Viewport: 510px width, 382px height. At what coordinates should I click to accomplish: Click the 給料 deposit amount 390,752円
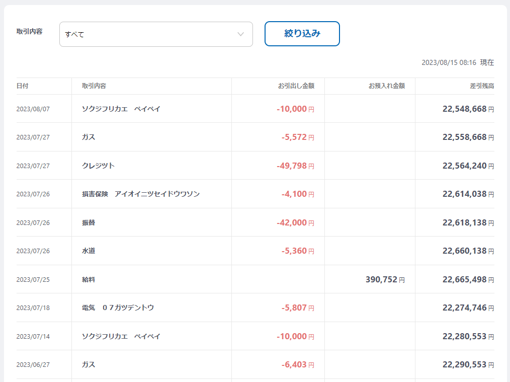tap(385, 279)
